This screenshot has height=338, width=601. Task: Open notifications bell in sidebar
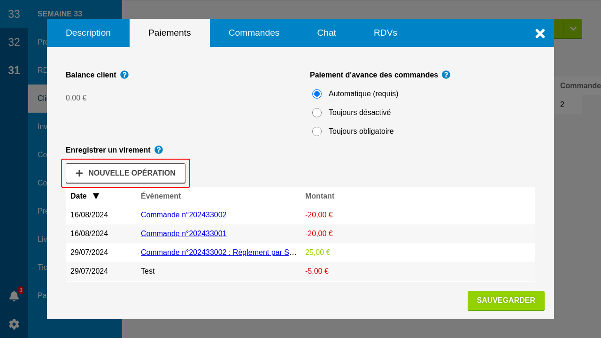pyautogui.click(x=14, y=296)
